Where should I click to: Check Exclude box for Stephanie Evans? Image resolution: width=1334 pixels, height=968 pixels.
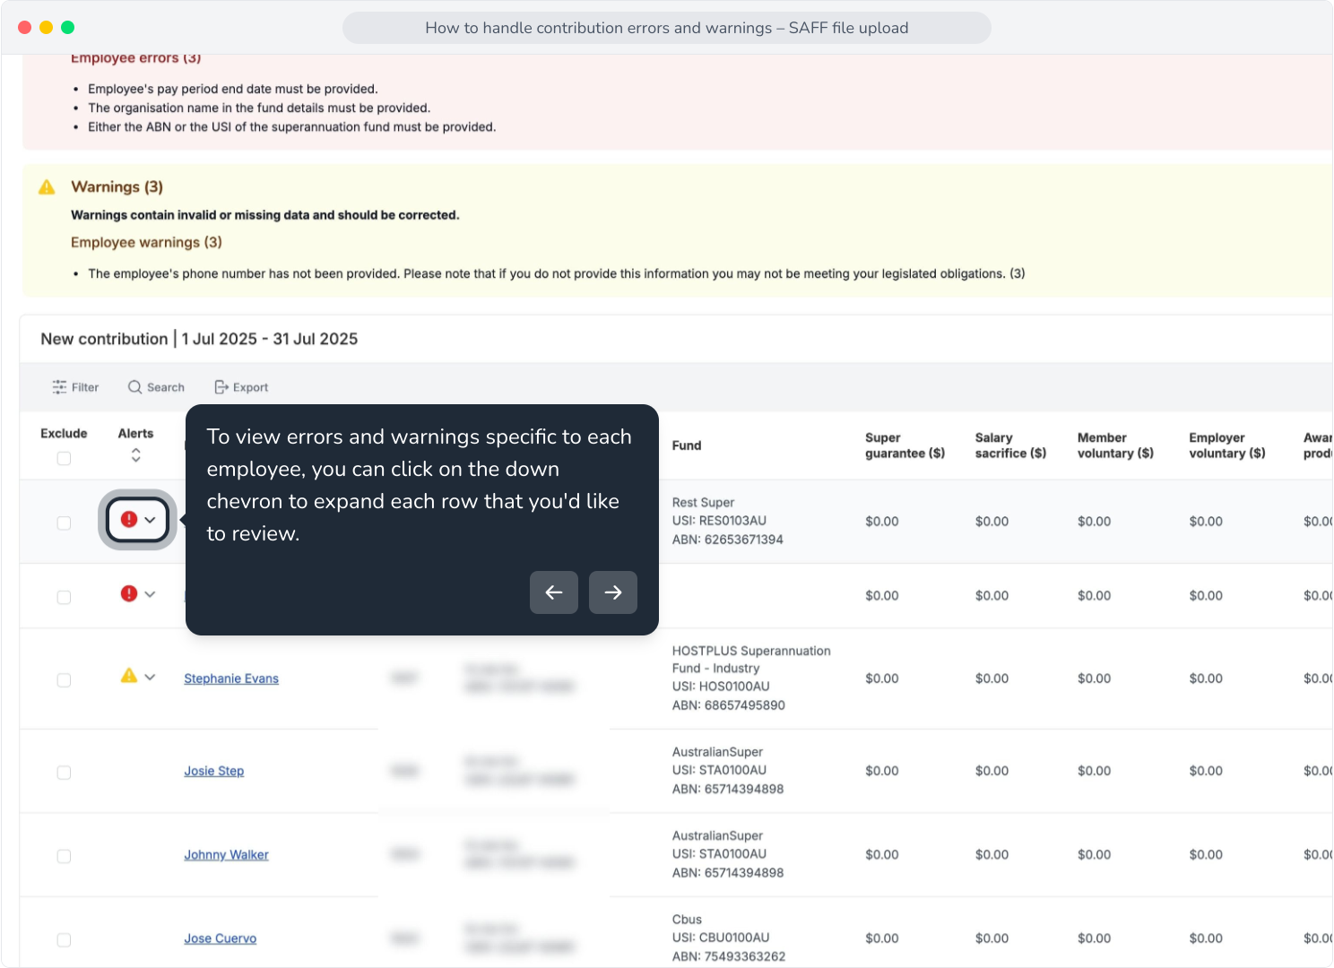point(64,680)
